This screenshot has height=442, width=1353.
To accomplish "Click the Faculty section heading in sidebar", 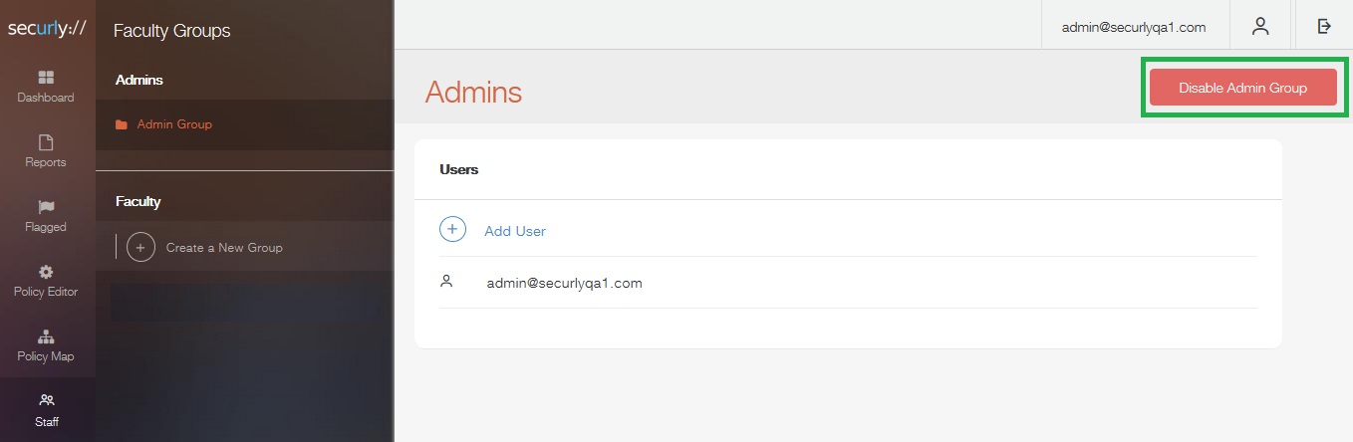I will click(x=138, y=201).
